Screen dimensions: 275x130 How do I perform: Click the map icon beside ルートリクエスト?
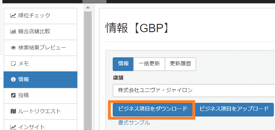[13, 111]
